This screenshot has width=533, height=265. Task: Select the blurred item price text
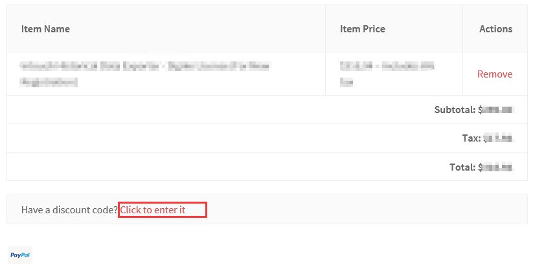tap(387, 74)
